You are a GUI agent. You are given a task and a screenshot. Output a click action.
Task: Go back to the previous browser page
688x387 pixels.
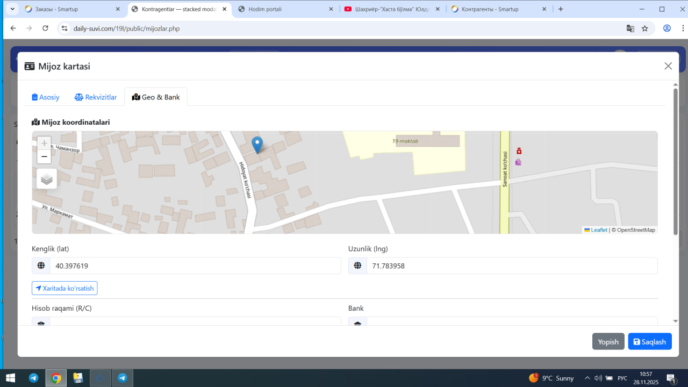click(x=13, y=28)
